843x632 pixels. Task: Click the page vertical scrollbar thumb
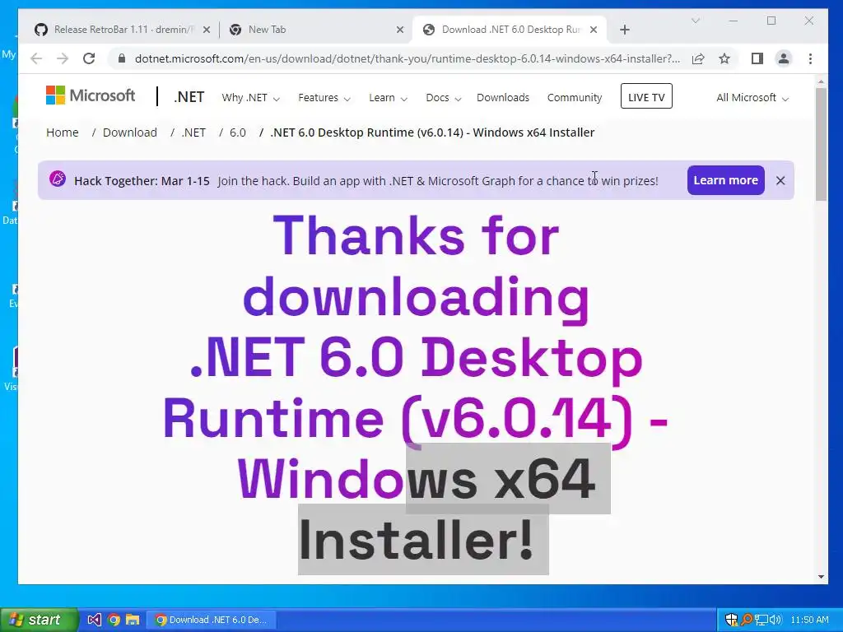tap(821, 144)
